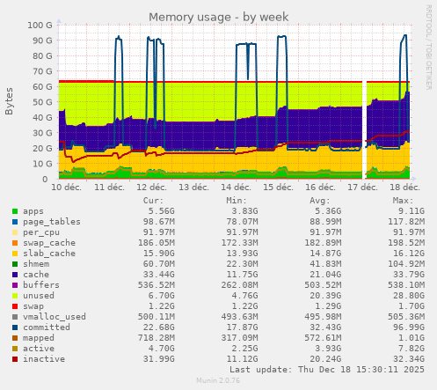Click the navy committed legend swatch
Image resolution: width=437 pixels, height=390 pixels.
point(15,327)
